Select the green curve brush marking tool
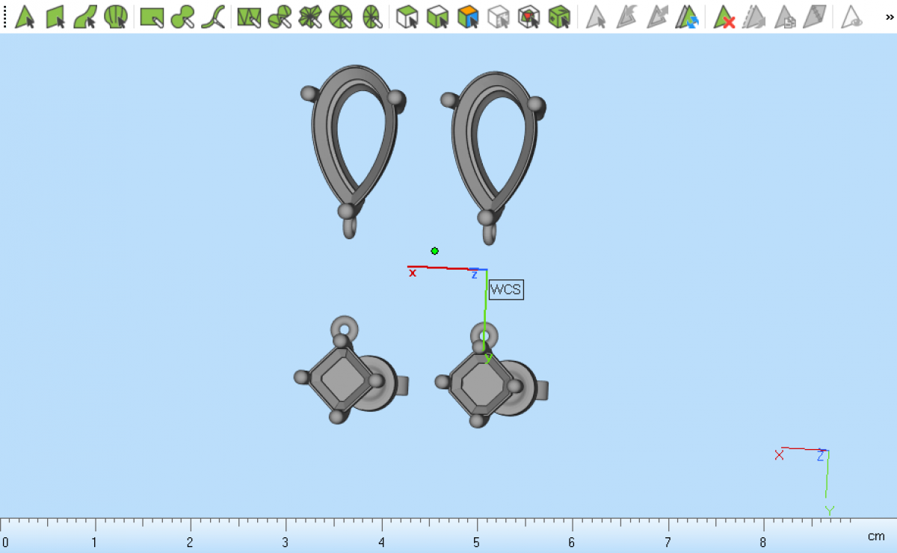The image size is (897, 553). [214, 16]
